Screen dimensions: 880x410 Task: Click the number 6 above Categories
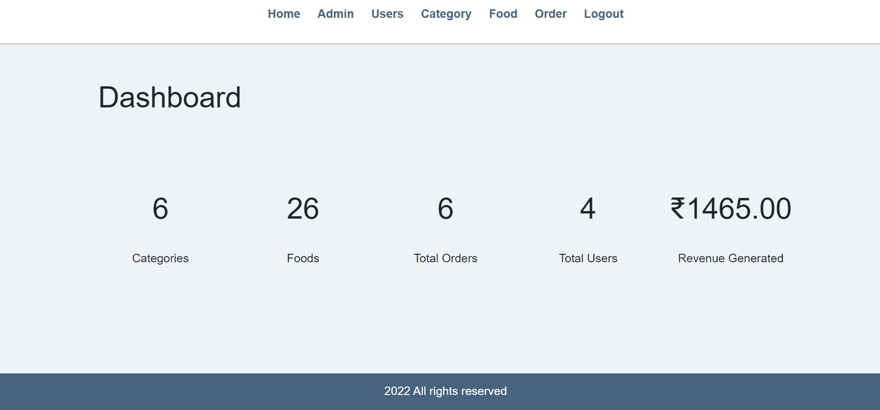[160, 209]
